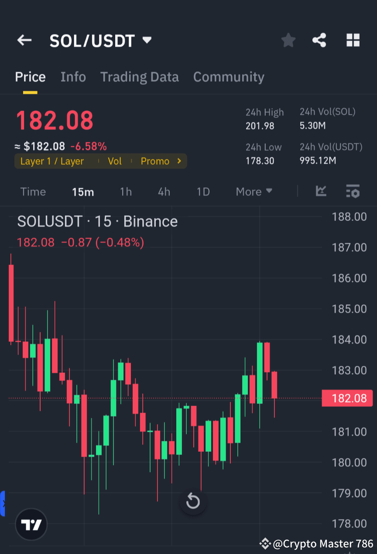
Task: Share the SOL/USDT chart
Action: click(x=319, y=40)
